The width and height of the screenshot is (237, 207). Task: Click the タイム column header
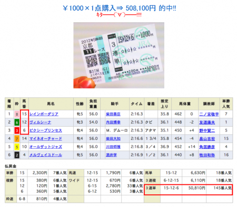pos(136,103)
